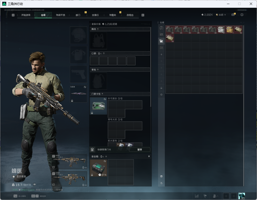Screen dimensions: 257x200
Task: Open warehouse sidebar settings gear
Action: [161, 94]
